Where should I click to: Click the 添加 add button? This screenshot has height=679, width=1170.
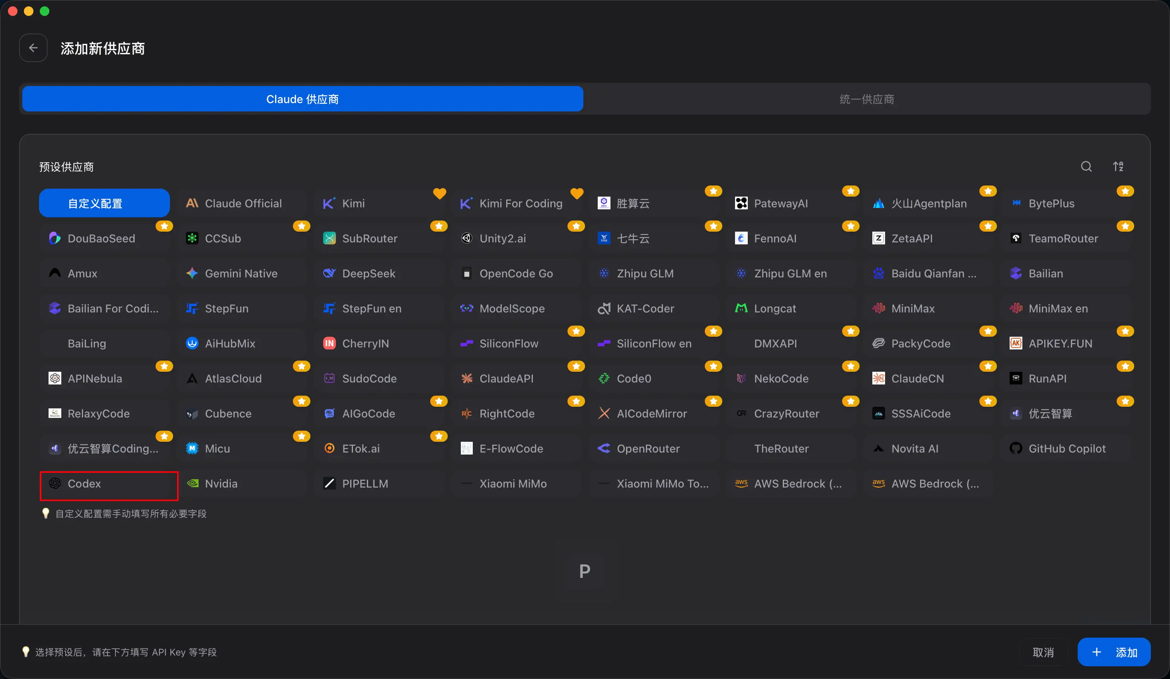(1114, 652)
